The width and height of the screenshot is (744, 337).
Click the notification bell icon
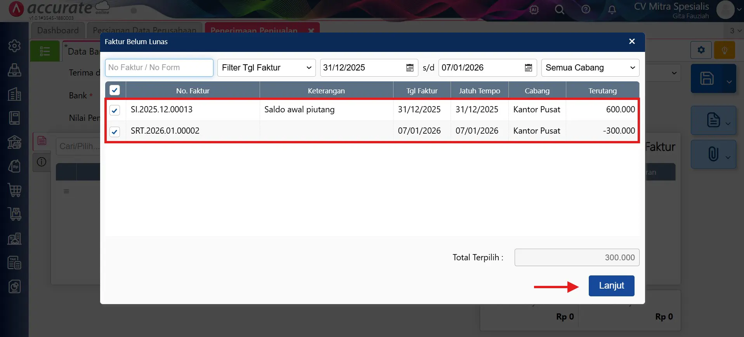612,10
